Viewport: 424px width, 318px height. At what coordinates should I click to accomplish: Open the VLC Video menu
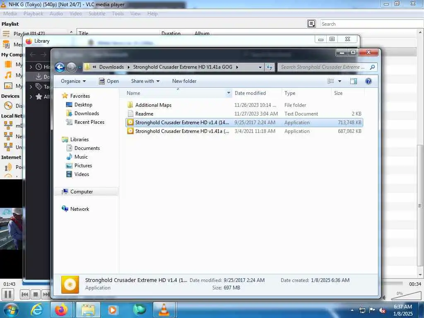point(75,14)
